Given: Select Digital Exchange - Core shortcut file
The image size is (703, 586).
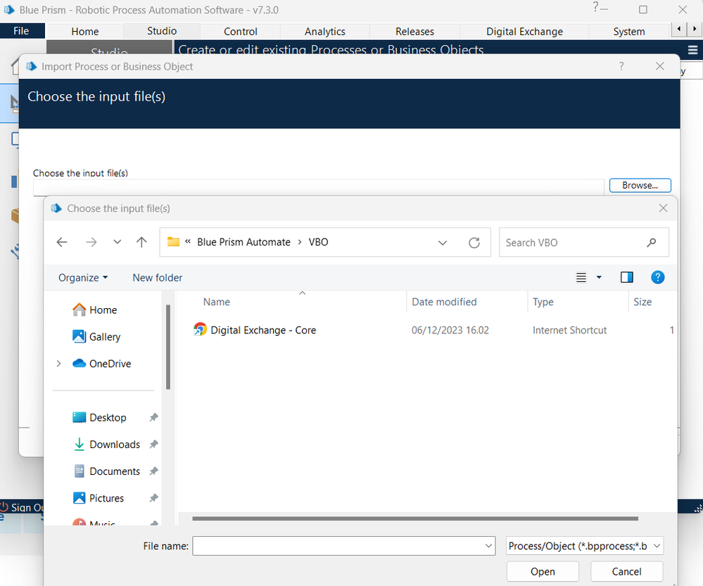Looking at the screenshot, I should pyautogui.click(x=262, y=330).
